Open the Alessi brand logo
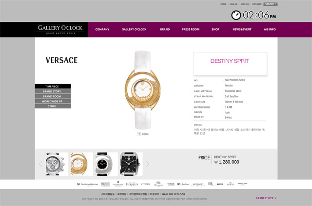The width and height of the screenshot is (312, 206). (x=220, y=185)
